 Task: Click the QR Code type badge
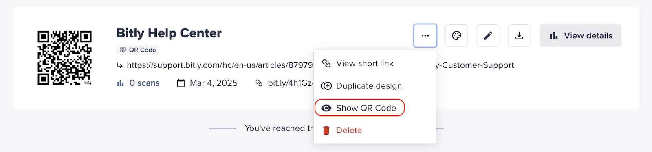click(138, 50)
